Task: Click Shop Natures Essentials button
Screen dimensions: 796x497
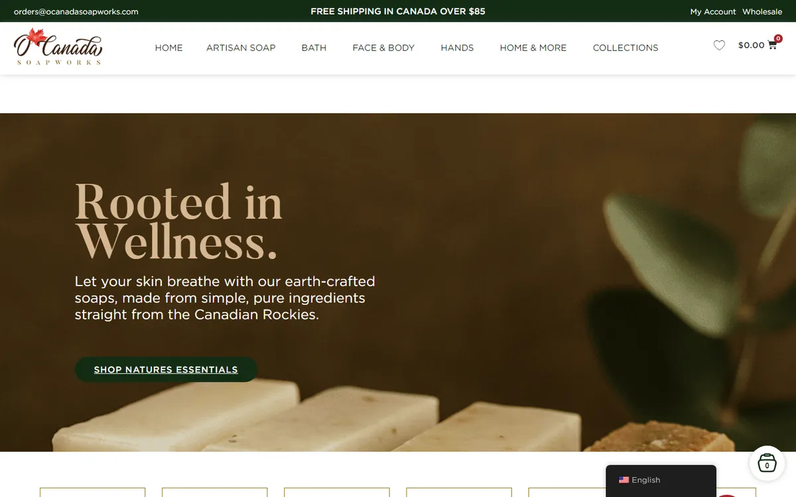Action: 166,369
